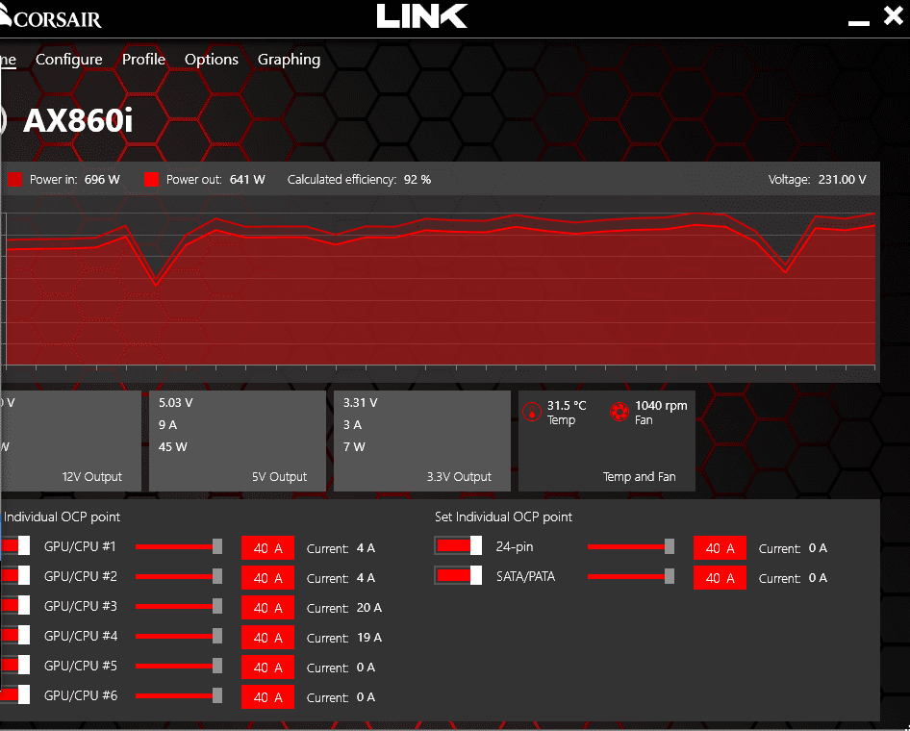
Task: Select the 5V Output panel
Action: pyautogui.click(x=238, y=441)
